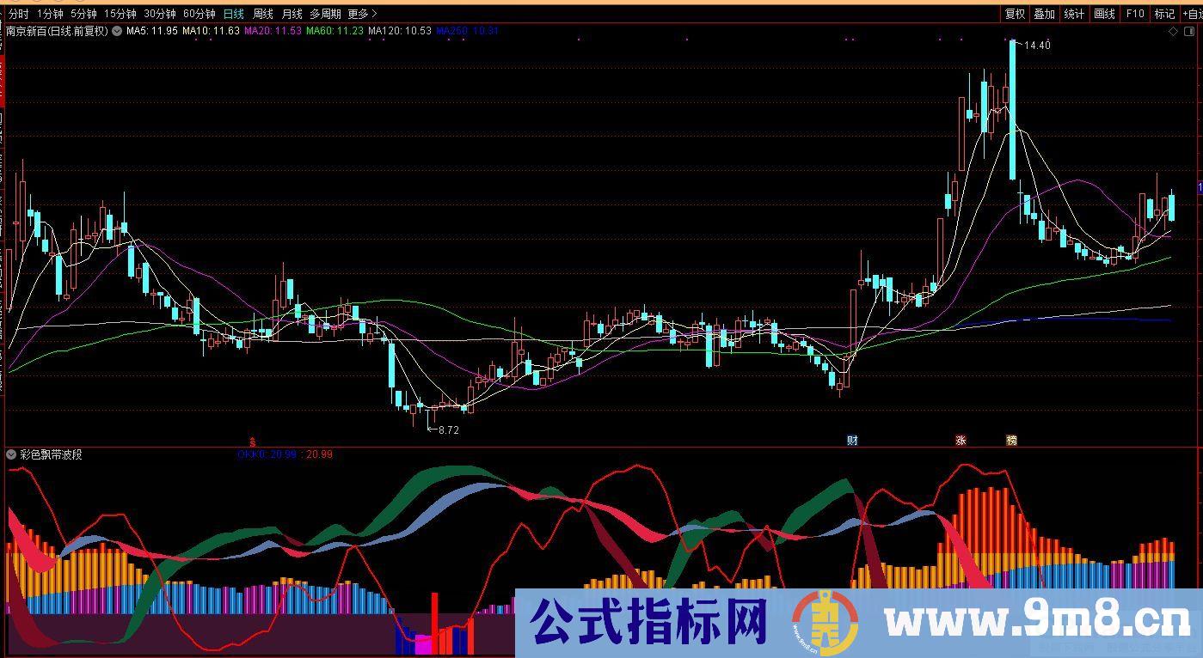1203x658 pixels.
Task: Click the MA20: 11.53 indicator label
Action: (273, 31)
